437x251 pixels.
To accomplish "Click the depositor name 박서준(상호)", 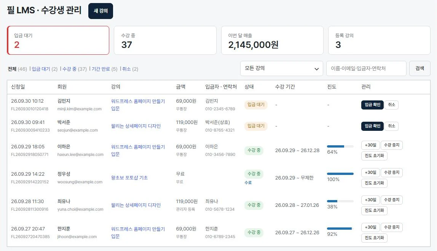I will click(x=217, y=122).
